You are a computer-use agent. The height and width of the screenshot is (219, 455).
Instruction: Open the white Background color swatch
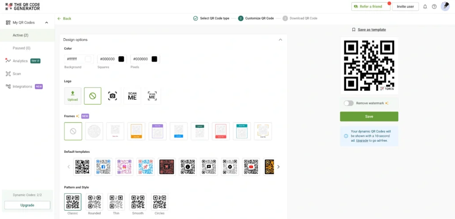[88, 59]
